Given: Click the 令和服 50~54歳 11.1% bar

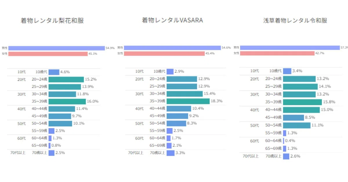Looking at the screenshot, I should pyautogui.click(x=297, y=125).
